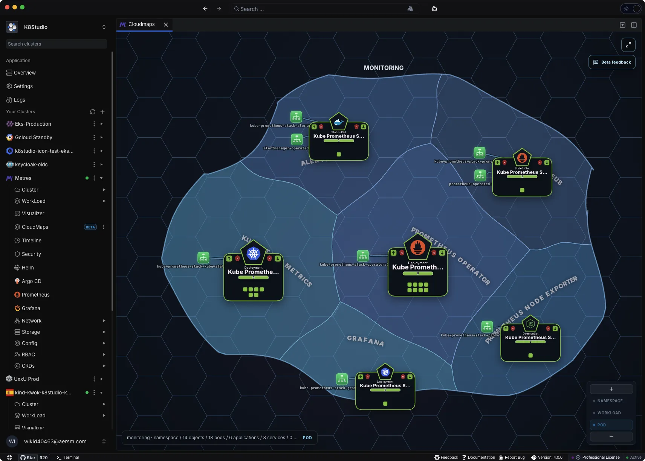Viewport: 645px width, 461px height.
Task: Toggle the light/dark theme switch
Action: [x=631, y=9]
